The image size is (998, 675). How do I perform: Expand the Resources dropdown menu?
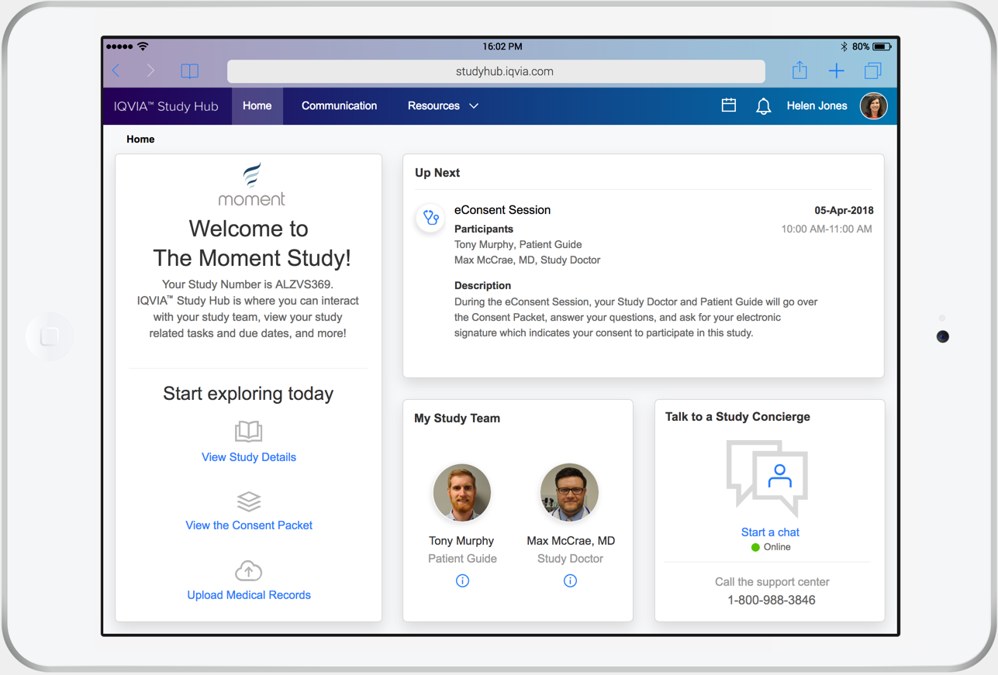click(x=443, y=106)
